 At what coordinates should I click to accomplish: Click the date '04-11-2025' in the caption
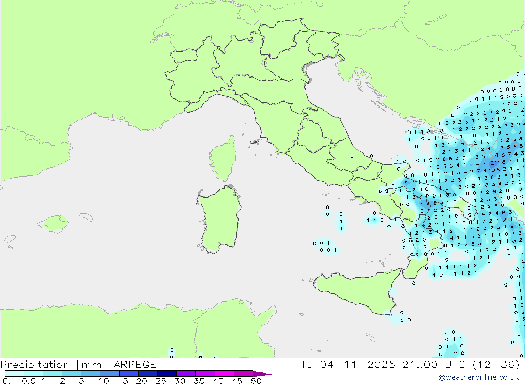click(358, 365)
